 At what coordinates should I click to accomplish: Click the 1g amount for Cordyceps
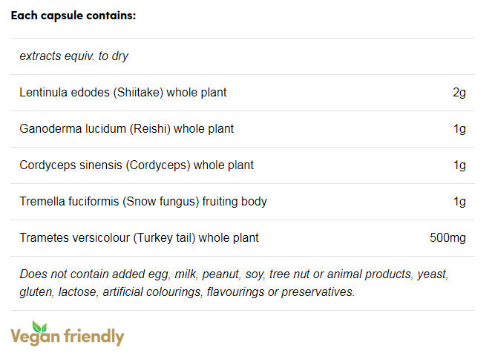click(459, 165)
